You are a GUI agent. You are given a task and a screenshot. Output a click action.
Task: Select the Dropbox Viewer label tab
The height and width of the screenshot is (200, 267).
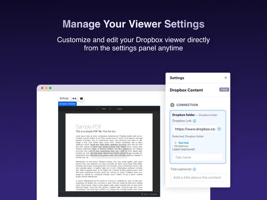pyautogui.click(x=67, y=103)
